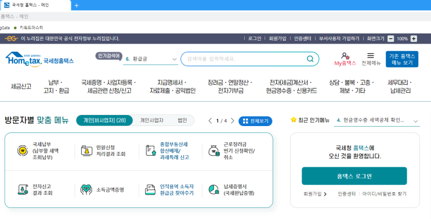Viewport: 431px width, 219px height.
Task: Click the 소득금액증명 heart-hands icon
Action: pyautogui.click(x=86, y=190)
